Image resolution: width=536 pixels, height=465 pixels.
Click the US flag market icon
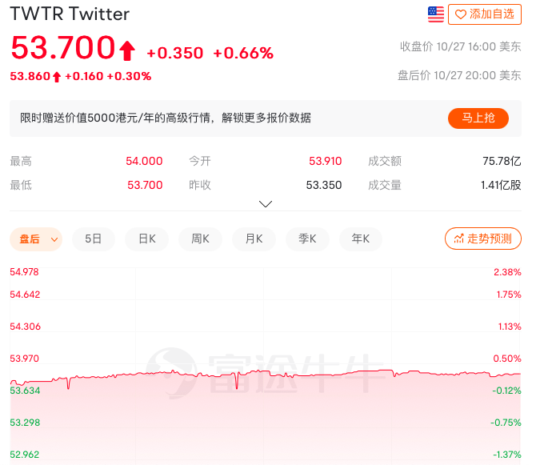[x=436, y=14]
